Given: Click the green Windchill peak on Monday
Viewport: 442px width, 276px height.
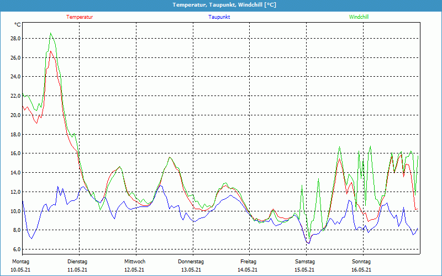Looking at the screenshot, I should coord(51,33).
